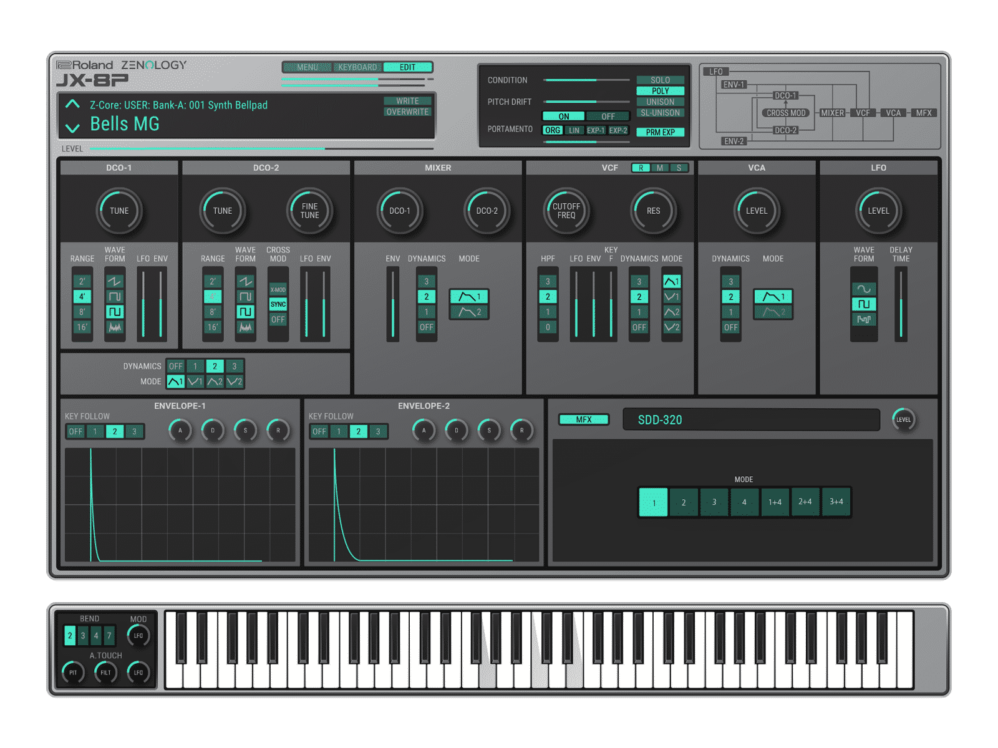
Task: Set cross mod to SYNC
Action: [278, 304]
